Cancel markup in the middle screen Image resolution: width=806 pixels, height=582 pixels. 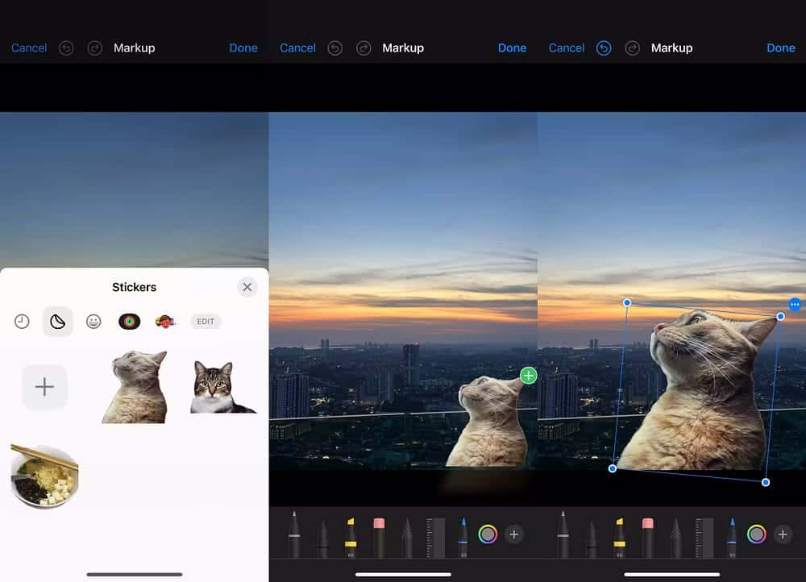(297, 48)
